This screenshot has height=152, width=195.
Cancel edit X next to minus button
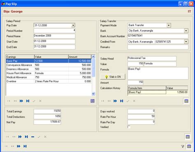45,137
